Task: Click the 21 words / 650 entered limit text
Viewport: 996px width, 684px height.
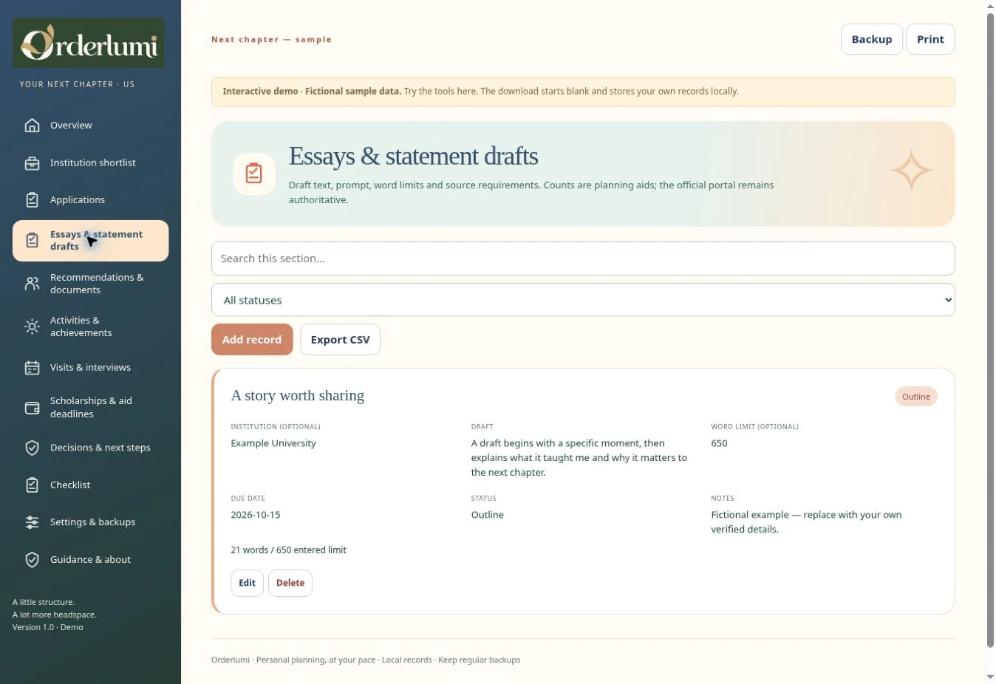Action: pyautogui.click(x=288, y=550)
